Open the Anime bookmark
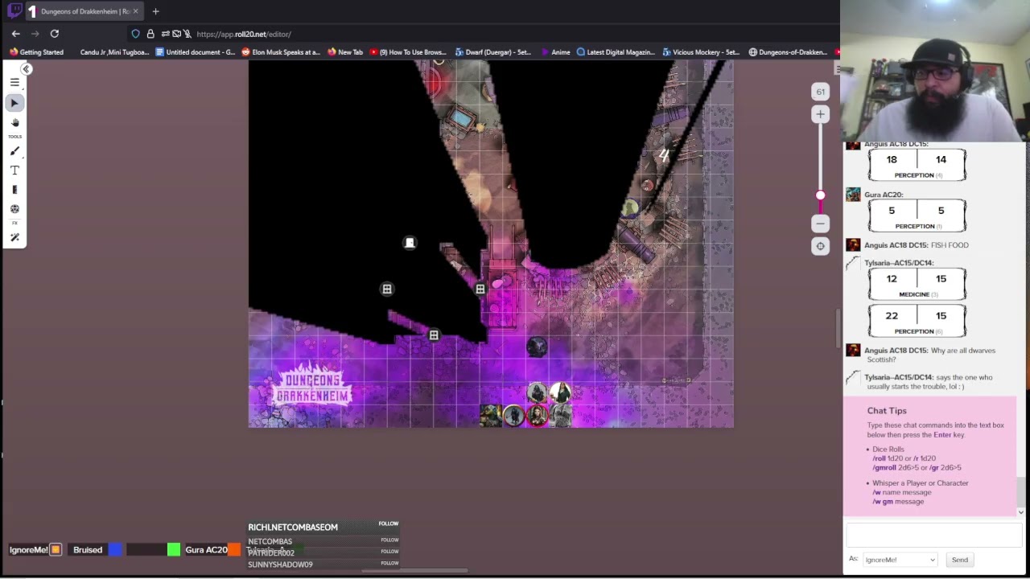Viewport: 1030px width, 579px height. point(556,52)
